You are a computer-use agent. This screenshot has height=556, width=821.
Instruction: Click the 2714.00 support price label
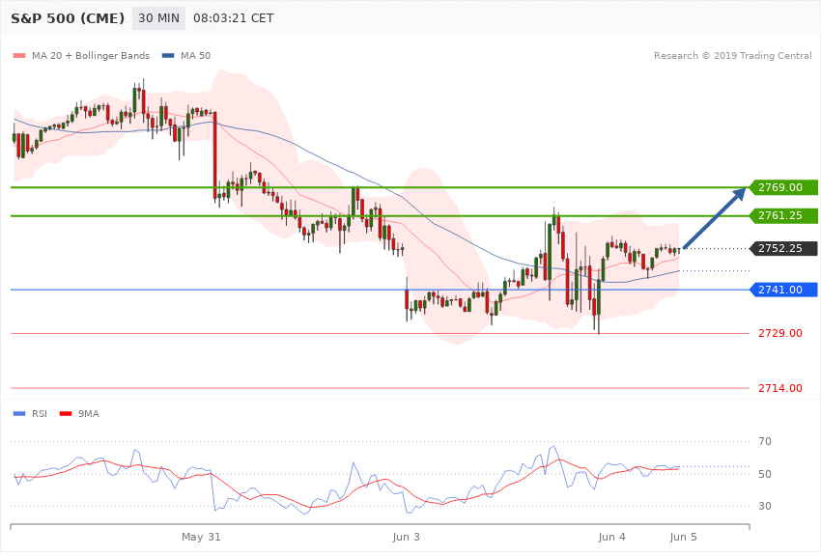click(780, 388)
